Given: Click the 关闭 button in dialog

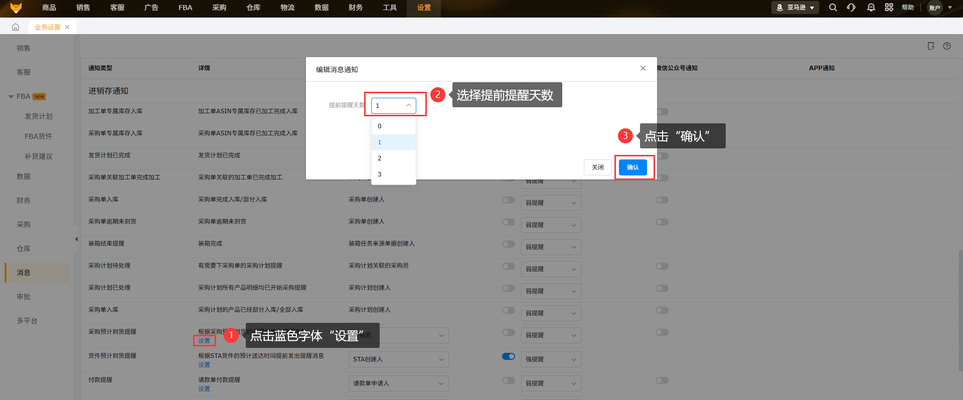Looking at the screenshot, I should (x=597, y=167).
